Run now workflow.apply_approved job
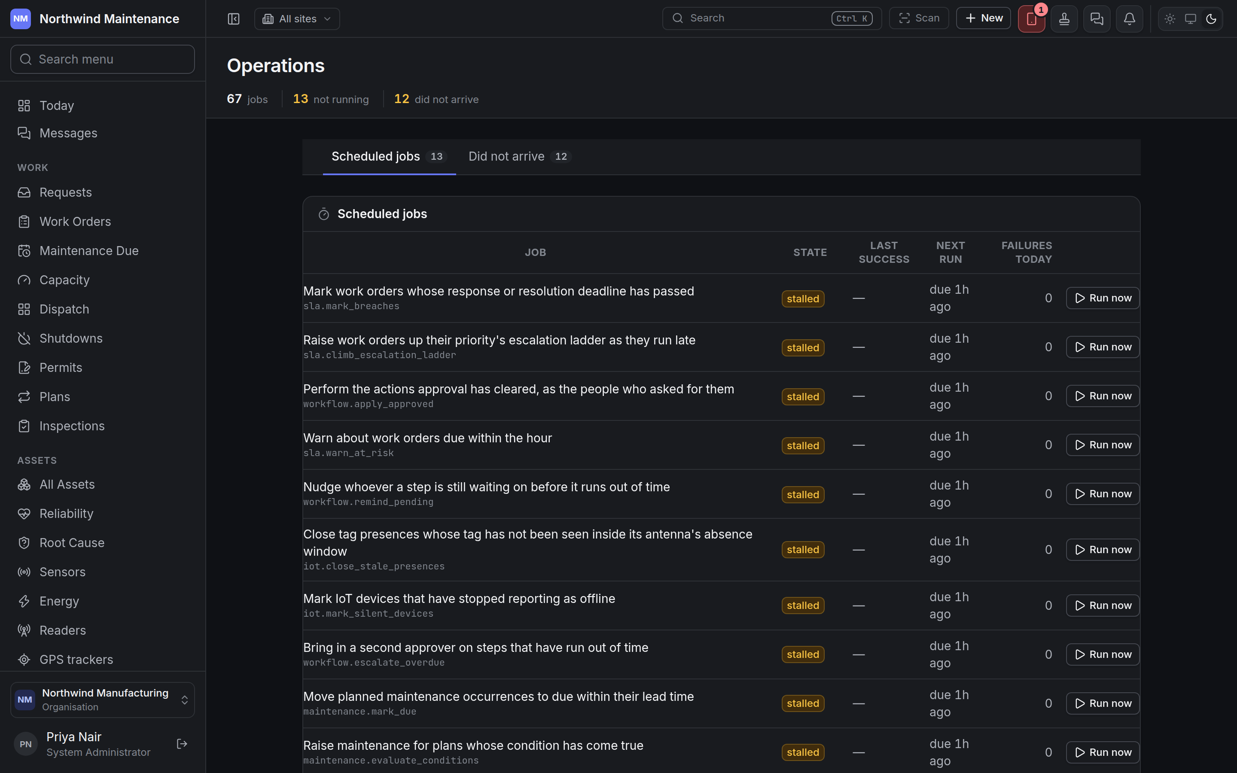Image resolution: width=1237 pixels, height=773 pixels. coord(1103,396)
